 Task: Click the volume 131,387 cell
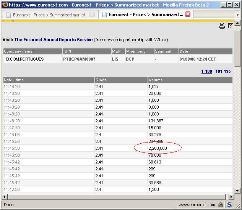pos(190,121)
